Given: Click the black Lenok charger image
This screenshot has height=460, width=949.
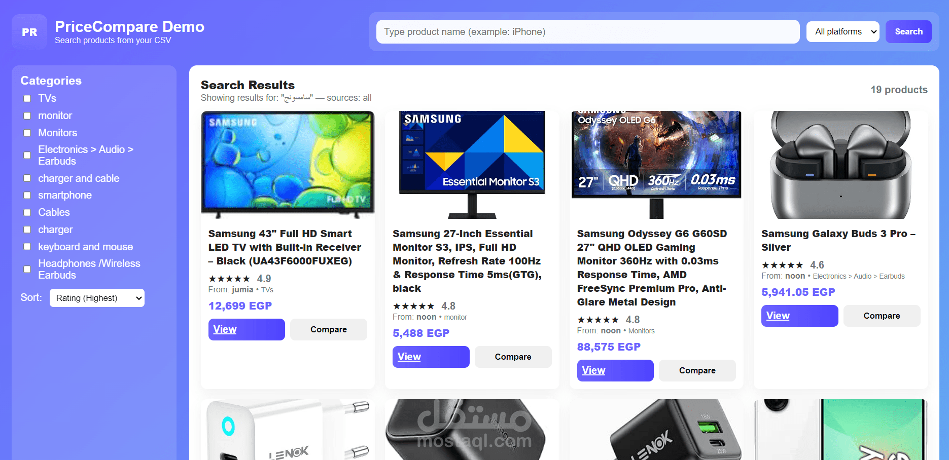Looking at the screenshot, I should 656,430.
